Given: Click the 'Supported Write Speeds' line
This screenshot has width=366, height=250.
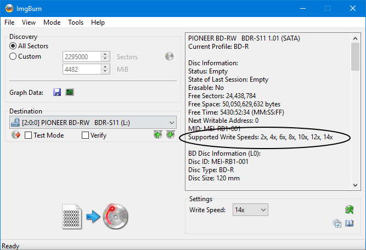Looking at the screenshot, I should [261, 137].
